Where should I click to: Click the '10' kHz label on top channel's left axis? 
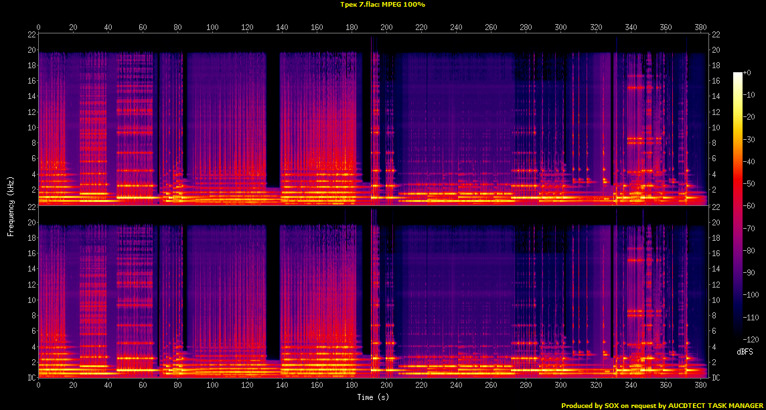pyautogui.click(x=31, y=127)
